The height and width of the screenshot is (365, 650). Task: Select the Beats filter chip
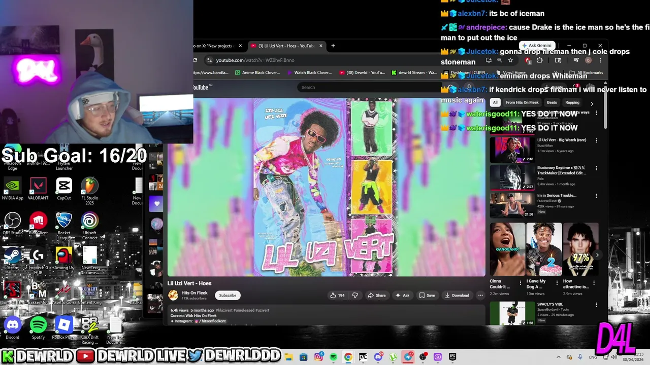tap(552, 102)
